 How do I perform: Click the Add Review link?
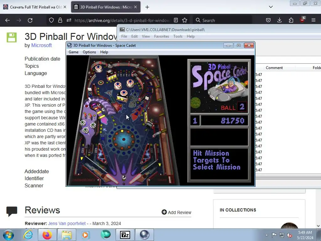(176, 212)
